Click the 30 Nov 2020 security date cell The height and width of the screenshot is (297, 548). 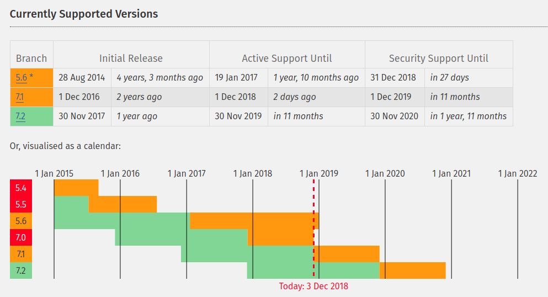(x=395, y=116)
